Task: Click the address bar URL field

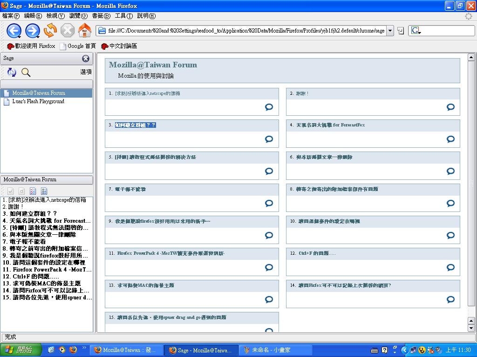Action: pyautogui.click(x=242, y=31)
